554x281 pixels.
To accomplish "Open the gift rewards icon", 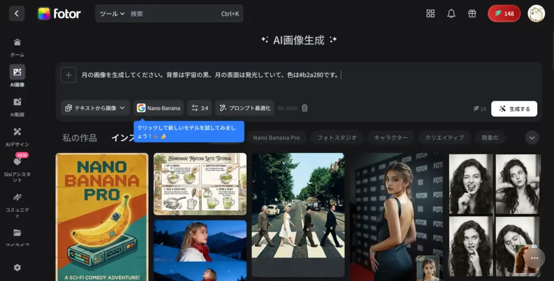I will click(472, 14).
